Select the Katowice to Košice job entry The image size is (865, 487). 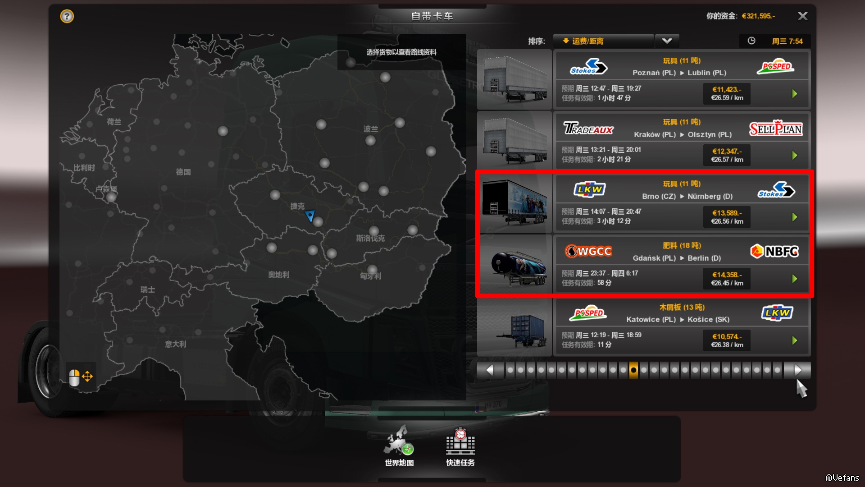pyautogui.click(x=682, y=326)
